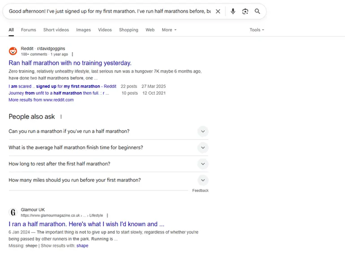Viewport: 345px width, 255px height.
Task: Click the Feedback link below questions
Action: (x=200, y=191)
